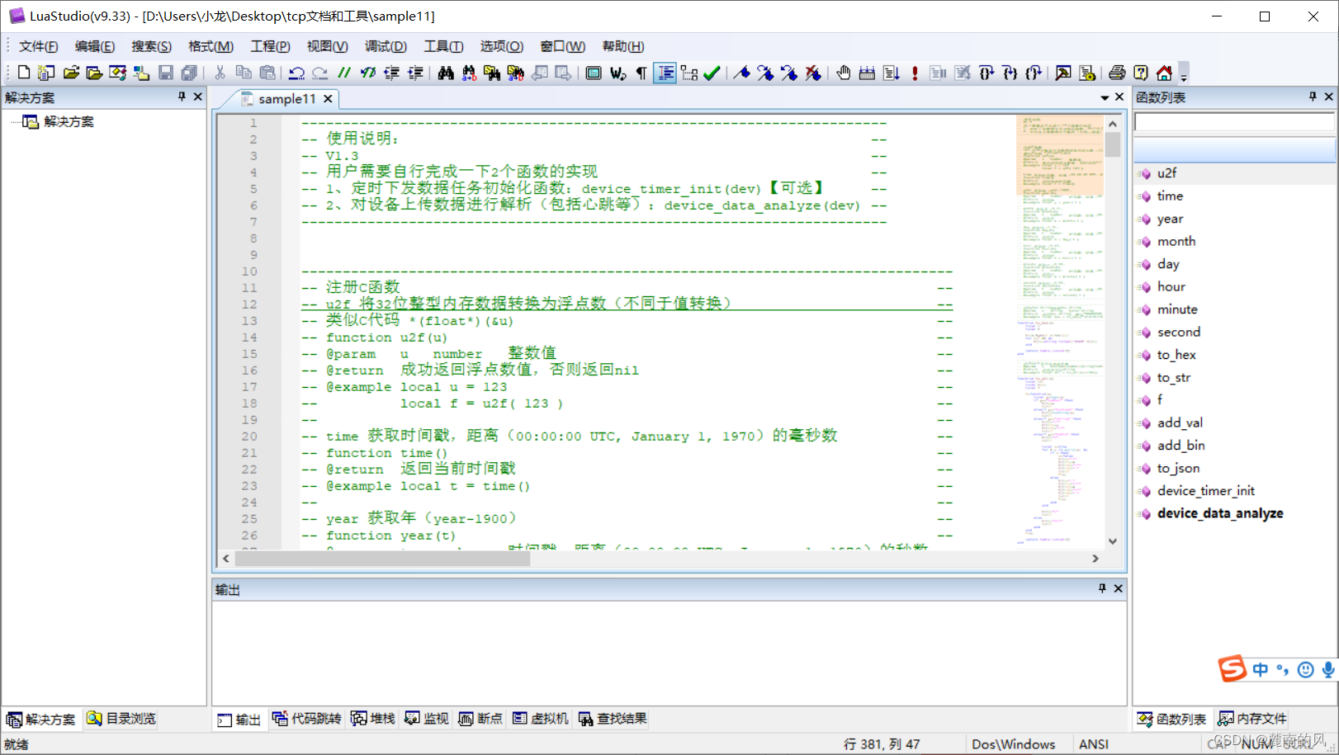The width and height of the screenshot is (1339, 755).
Task: Click the function list filter input field
Action: pyautogui.click(x=1234, y=122)
